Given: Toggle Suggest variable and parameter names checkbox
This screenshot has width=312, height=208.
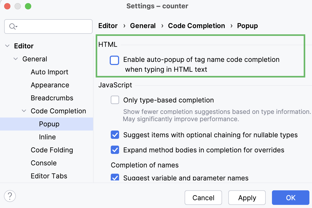Looking at the screenshot, I should click(x=115, y=177).
